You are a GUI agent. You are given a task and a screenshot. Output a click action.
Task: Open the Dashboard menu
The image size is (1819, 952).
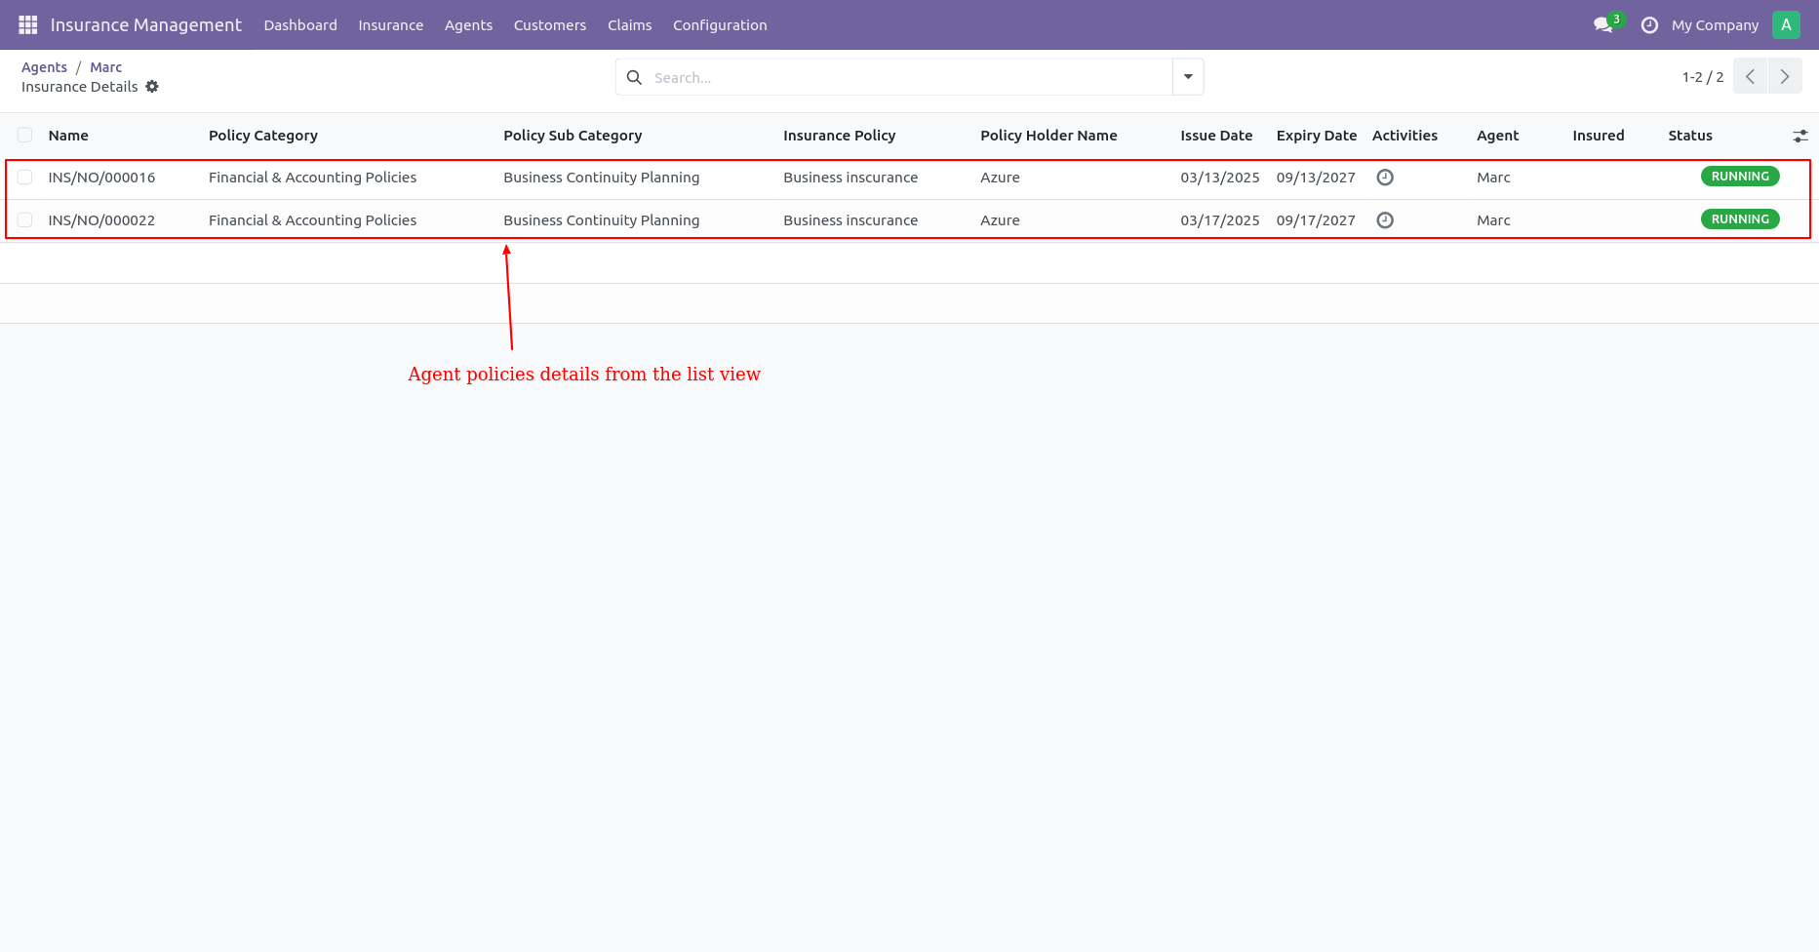tap(300, 25)
